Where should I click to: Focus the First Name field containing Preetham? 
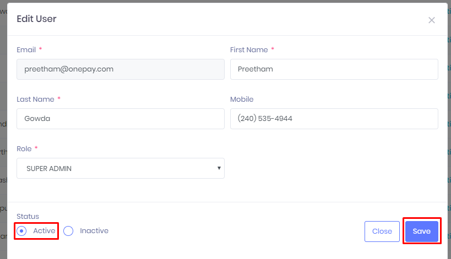coord(334,69)
